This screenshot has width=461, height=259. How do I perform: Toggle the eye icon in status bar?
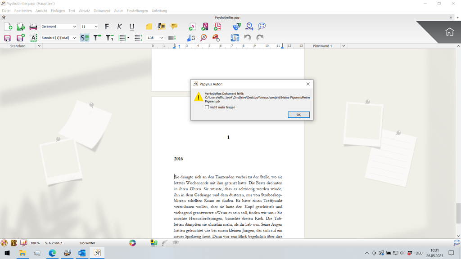point(176,243)
